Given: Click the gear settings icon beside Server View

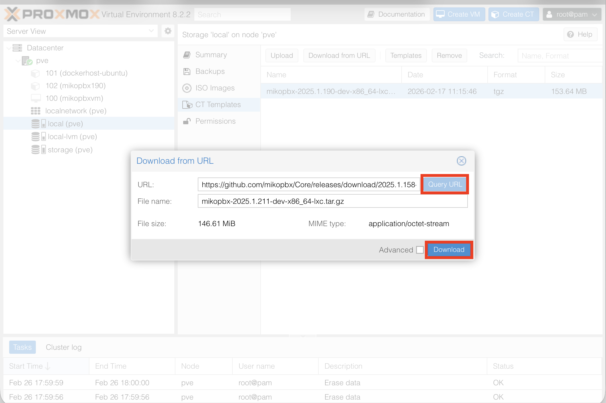Looking at the screenshot, I should pos(168,31).
